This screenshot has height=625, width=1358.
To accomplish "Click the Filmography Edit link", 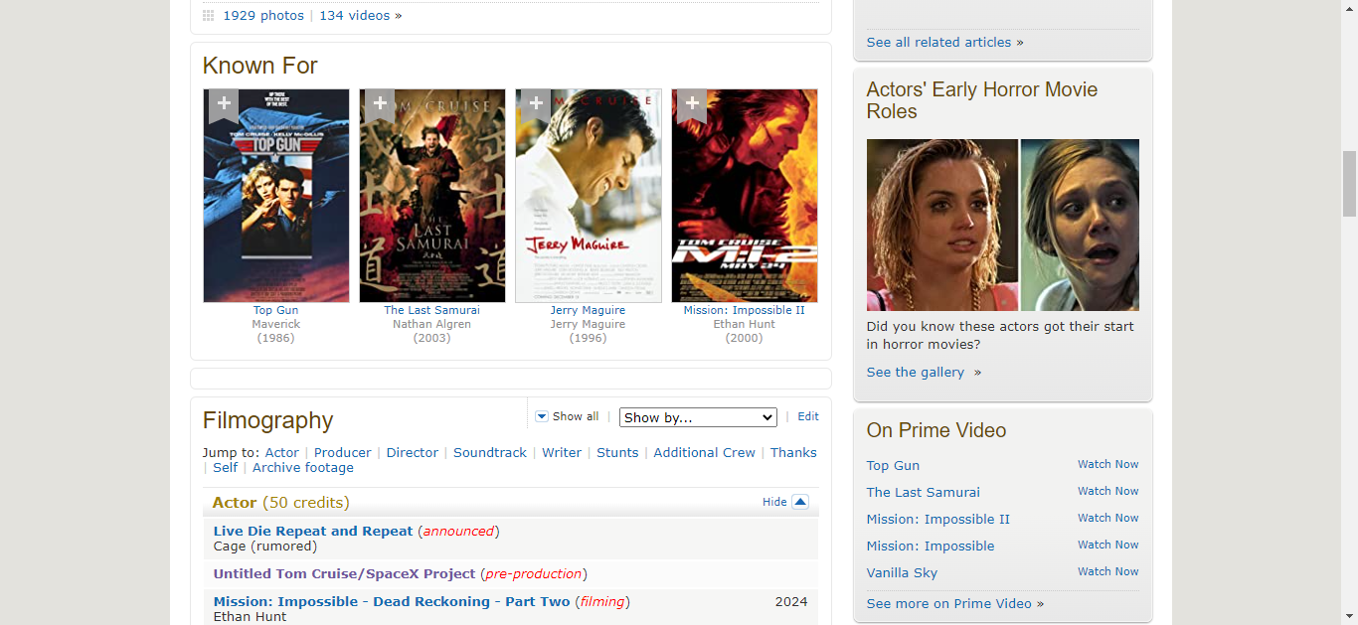I will pos(808,417).
